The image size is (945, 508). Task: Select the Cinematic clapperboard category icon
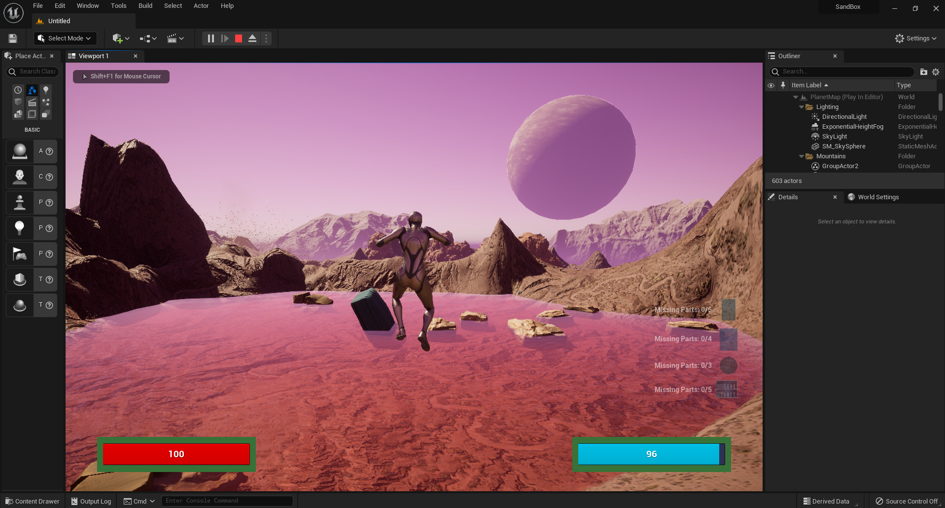[32, 102]
